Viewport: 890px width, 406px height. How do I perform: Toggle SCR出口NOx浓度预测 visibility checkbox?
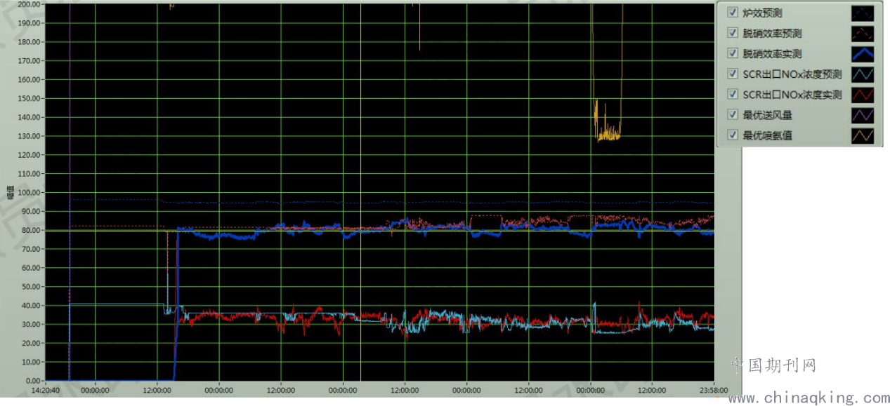tap(733, 74)
